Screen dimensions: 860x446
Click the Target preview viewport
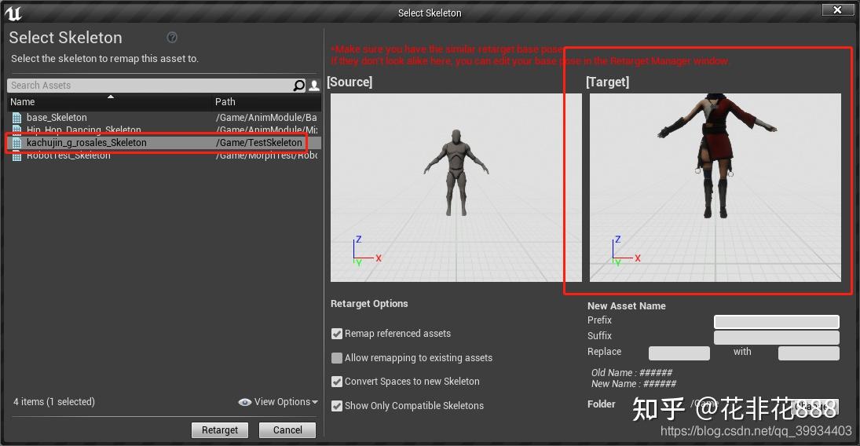[x=715, y=188]
